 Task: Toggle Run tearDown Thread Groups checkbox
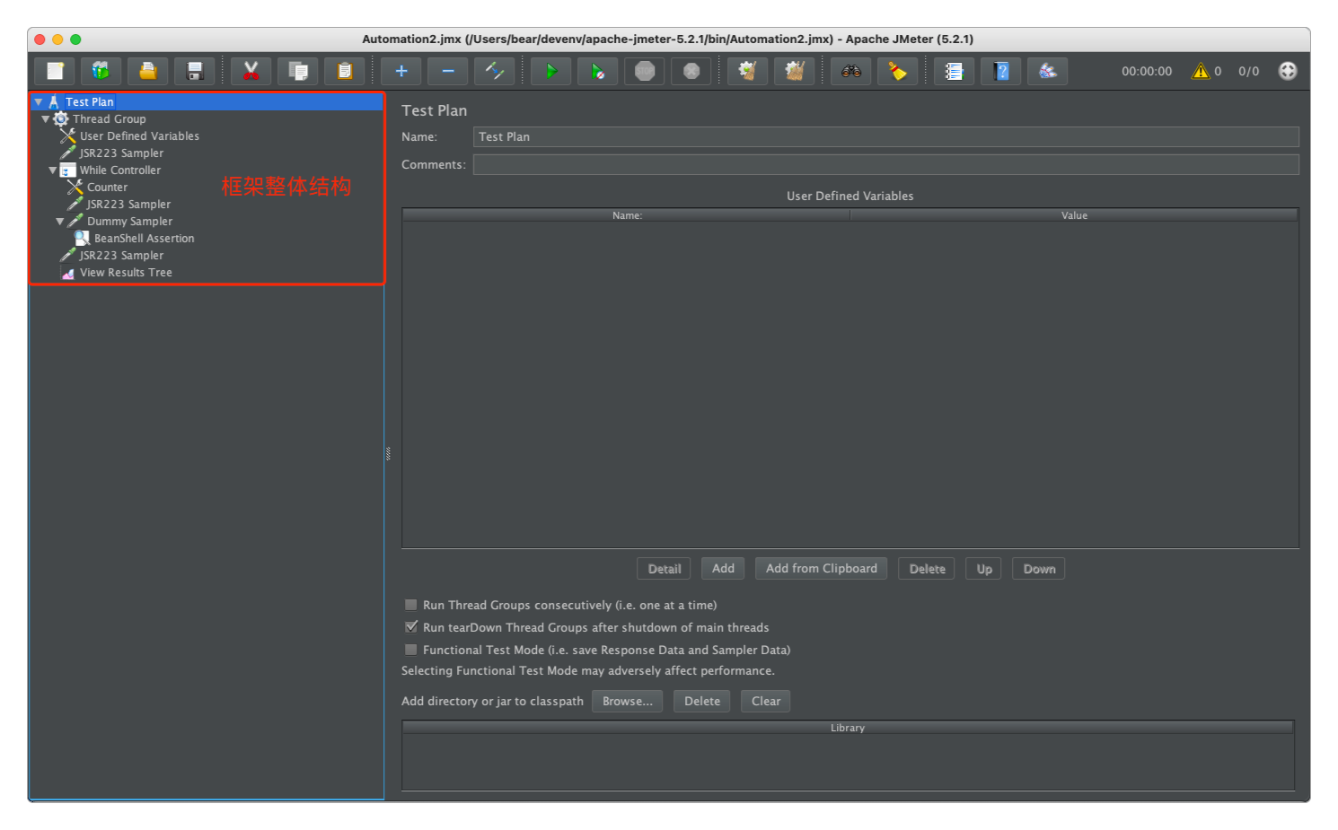410,627
